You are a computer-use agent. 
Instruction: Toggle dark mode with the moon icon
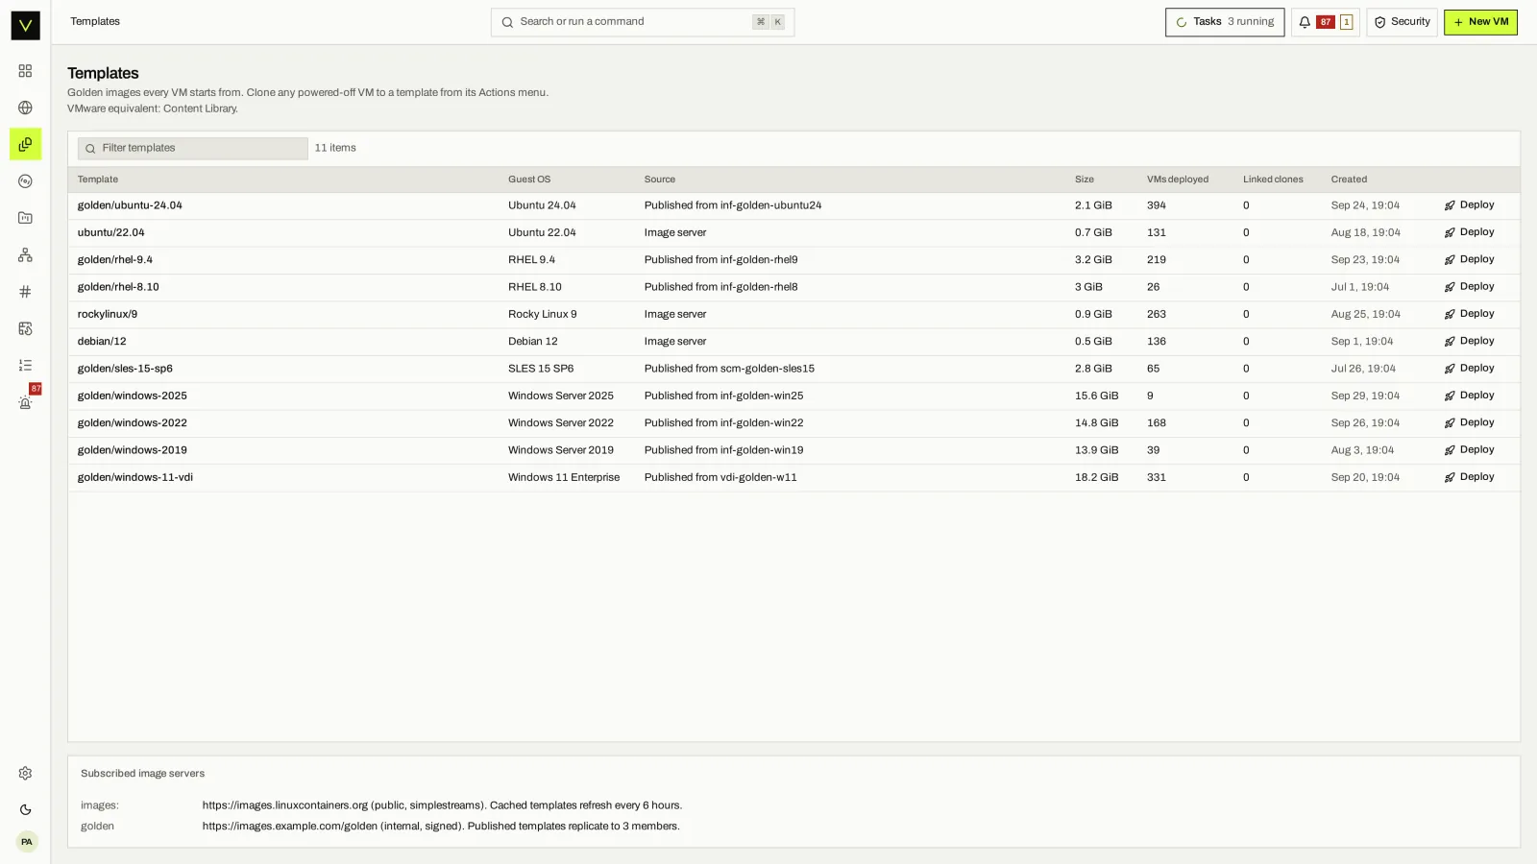[x=25, y=810]
